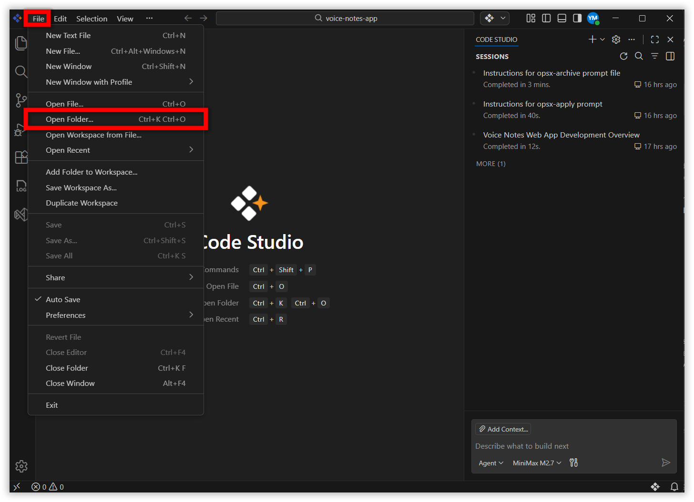Go forward using the title bar arrow
694x502 pixels.
pyautogui.click(x=204, y=18)
